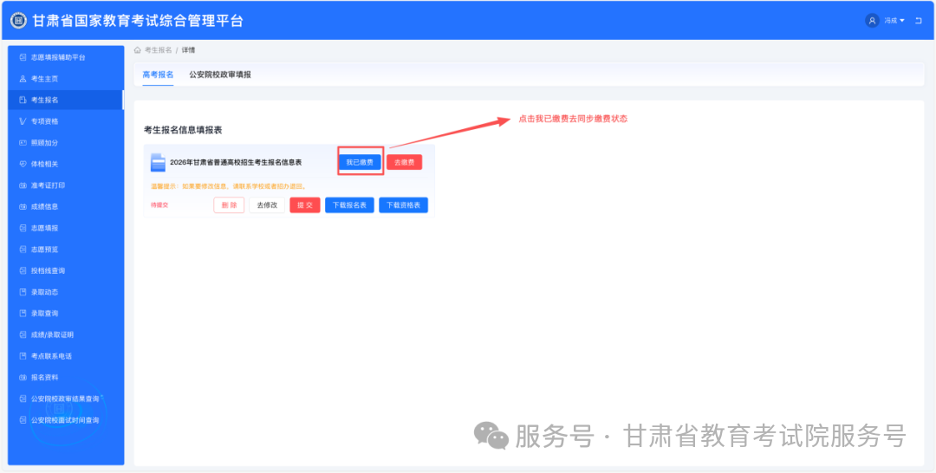936x473 pixels.
Task: Click 去修改 to edit registration
Action: click(x=267, y=205)
